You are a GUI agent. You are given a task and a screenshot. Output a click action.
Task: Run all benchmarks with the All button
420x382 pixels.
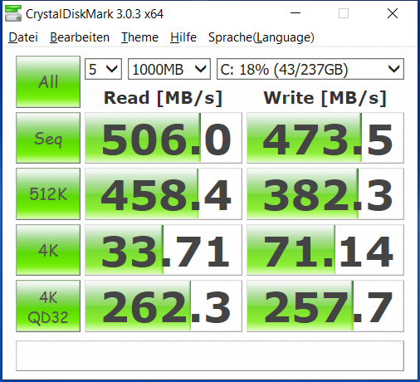pos(48,81)
